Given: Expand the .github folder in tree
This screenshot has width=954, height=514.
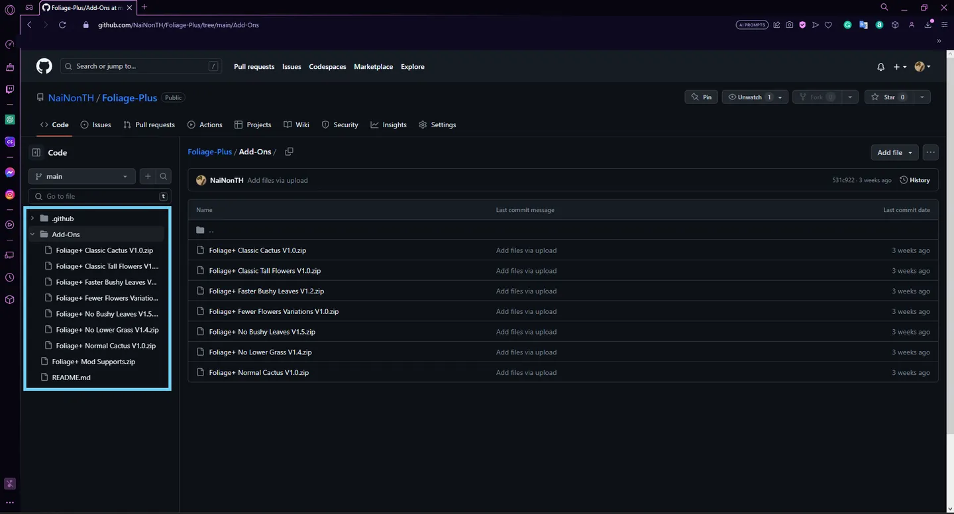Looking at the screenshot, I should coord(32,219).
